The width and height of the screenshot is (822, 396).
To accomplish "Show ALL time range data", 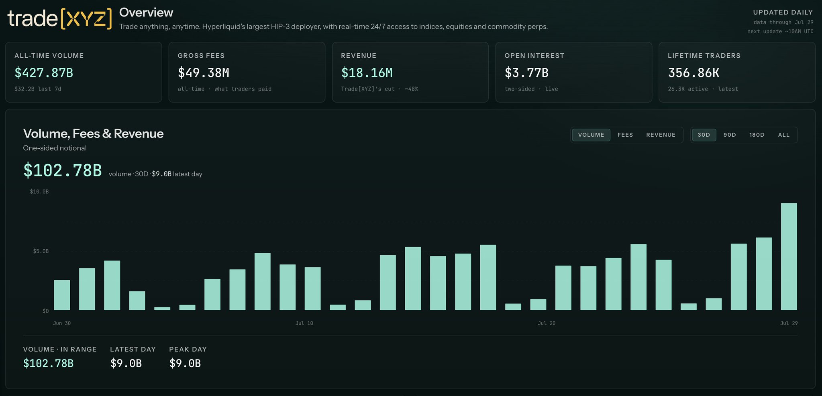I will point(784,135).
